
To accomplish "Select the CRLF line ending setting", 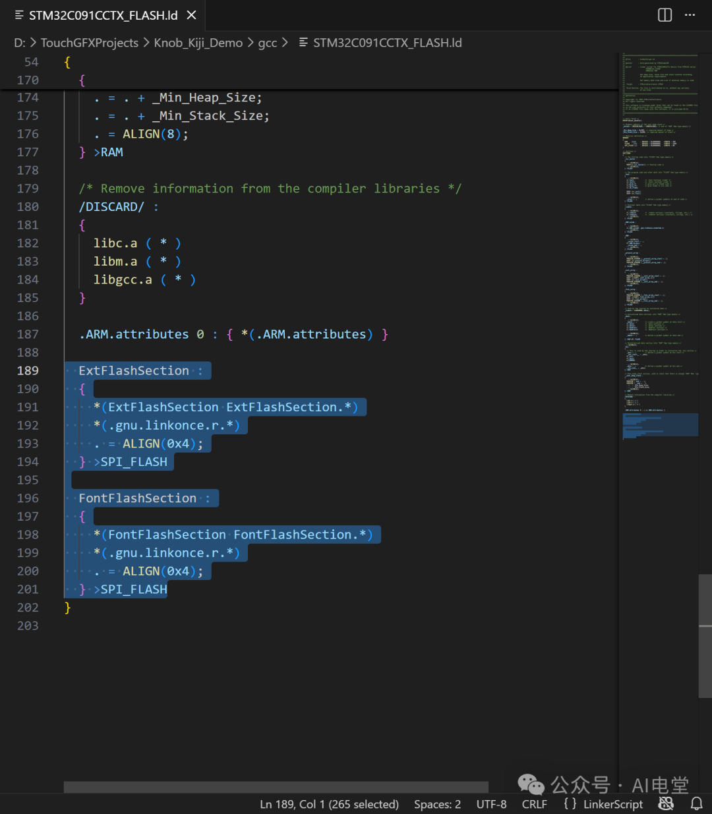I will [534, 803].
